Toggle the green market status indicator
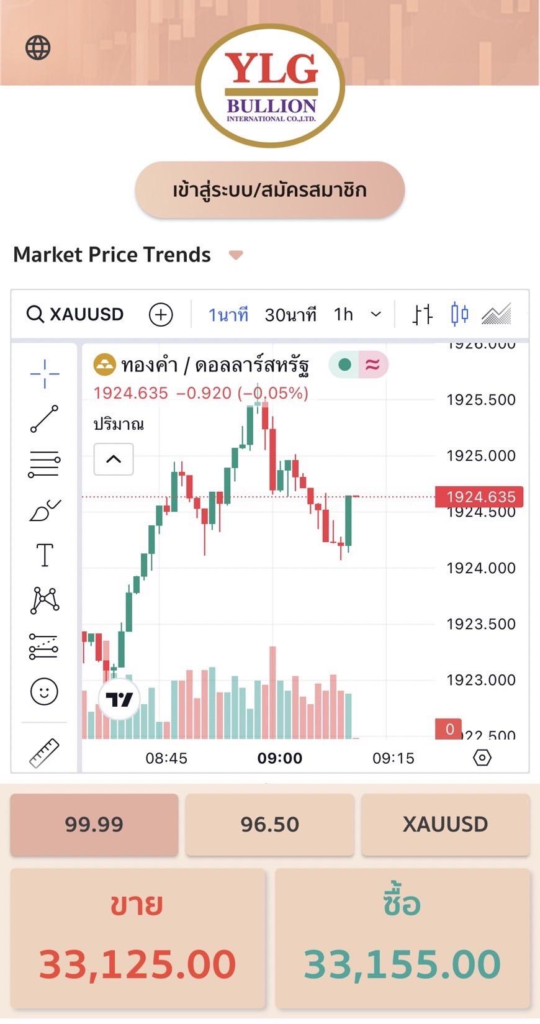The image size is (540, 1024). [345, 365]
